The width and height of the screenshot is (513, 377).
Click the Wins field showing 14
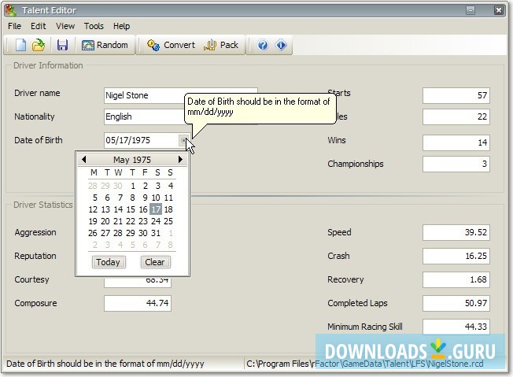point(456,142)
